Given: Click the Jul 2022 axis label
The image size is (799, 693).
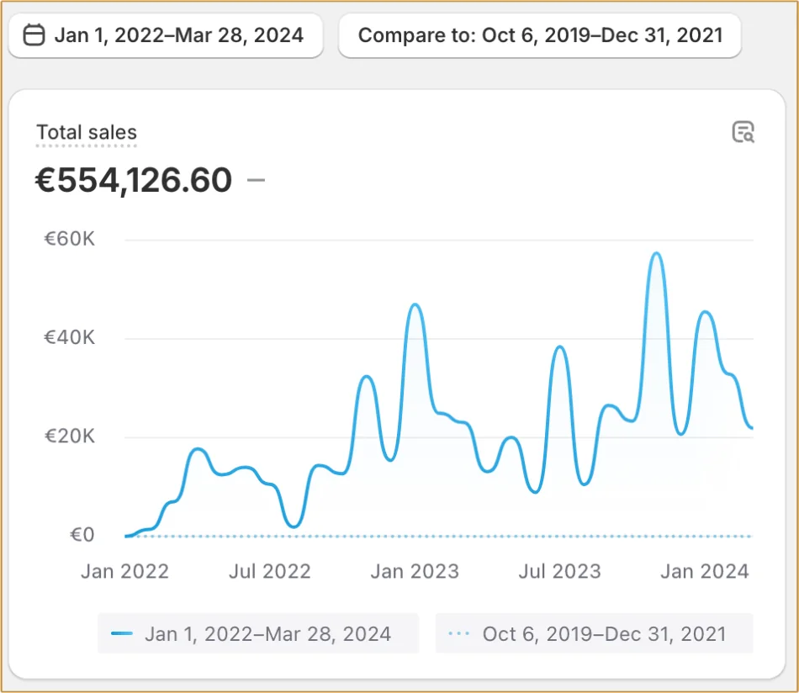Looking at the screenshot, I should [x=270, y=571].
